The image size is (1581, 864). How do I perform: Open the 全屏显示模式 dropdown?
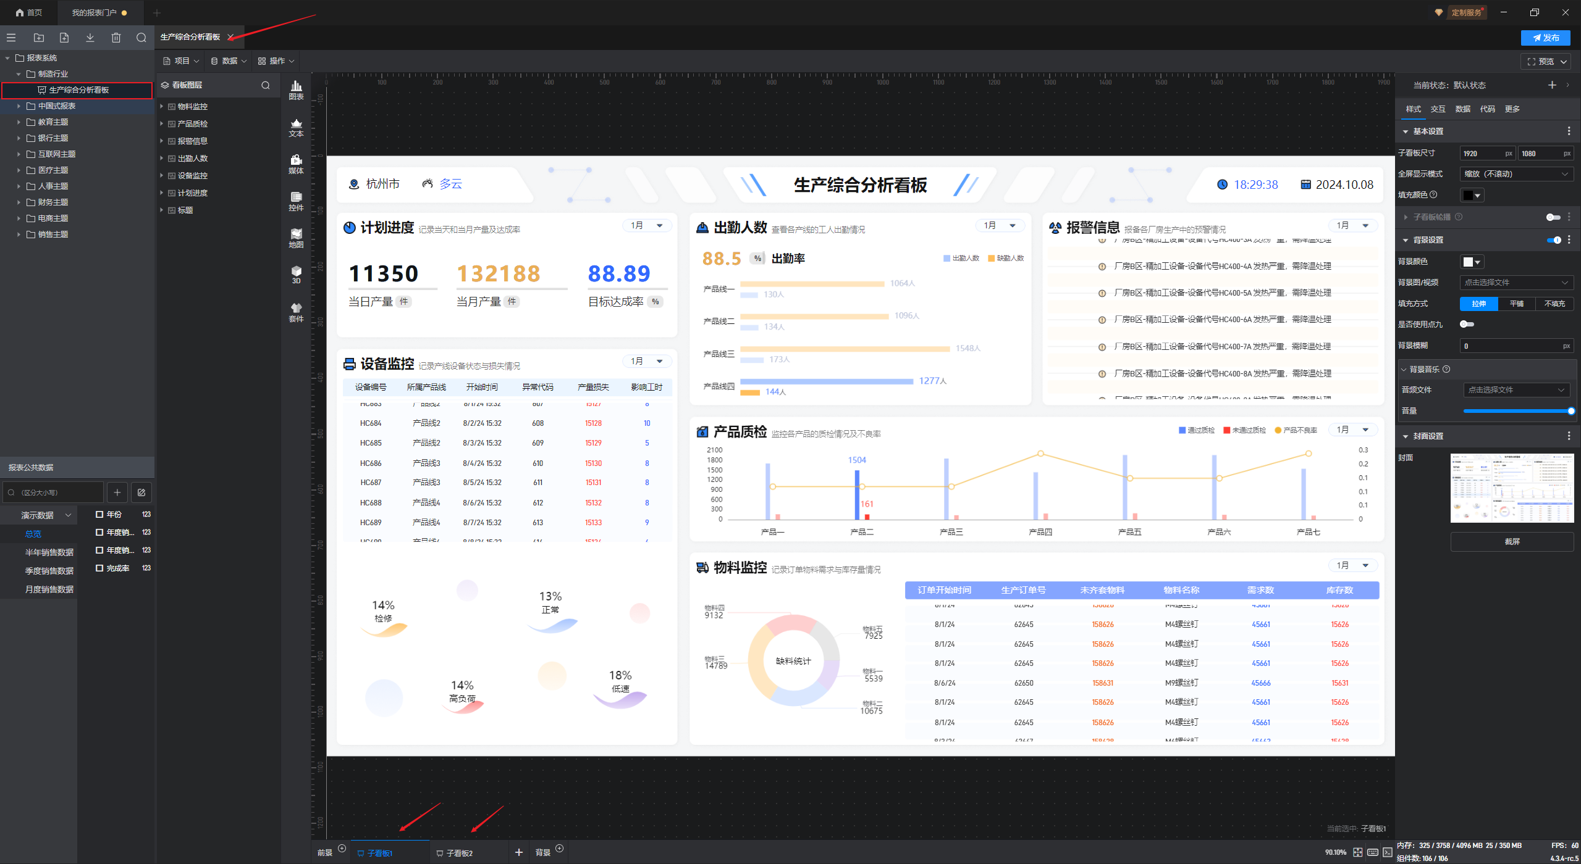(1516, 174)
